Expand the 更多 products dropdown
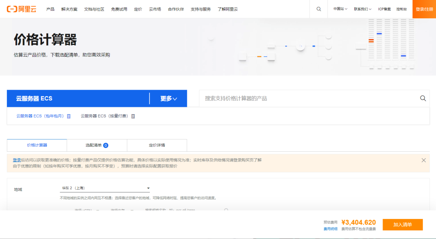The height and width of the screenshot is (239, 436). click(x=169, y=99)
